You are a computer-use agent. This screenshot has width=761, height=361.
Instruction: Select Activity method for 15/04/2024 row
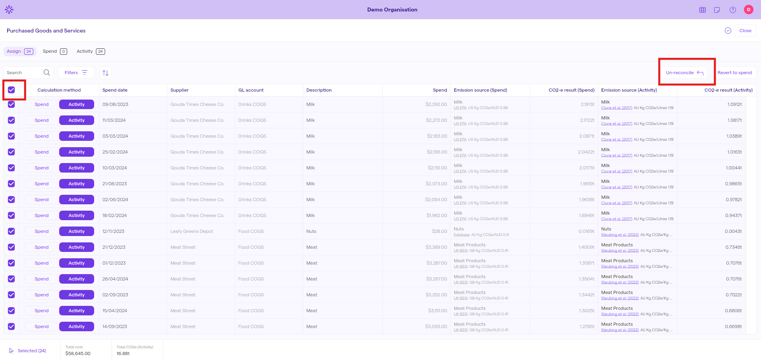(77, 311)
